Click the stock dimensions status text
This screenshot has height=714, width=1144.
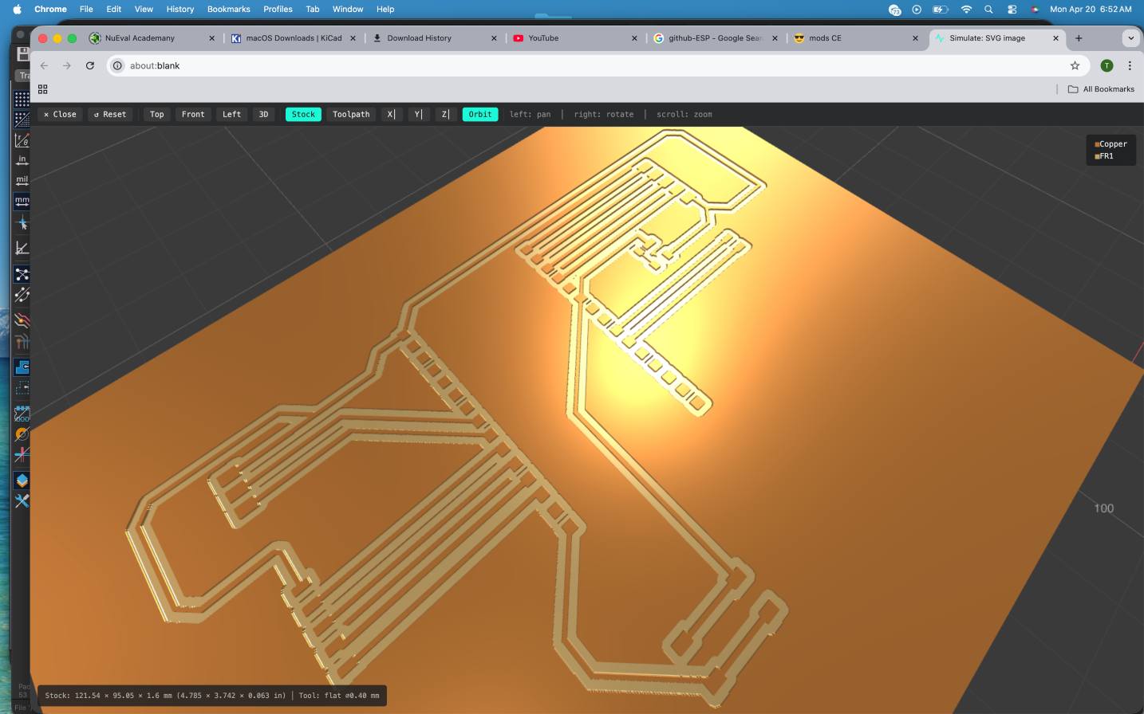(165, 696)
